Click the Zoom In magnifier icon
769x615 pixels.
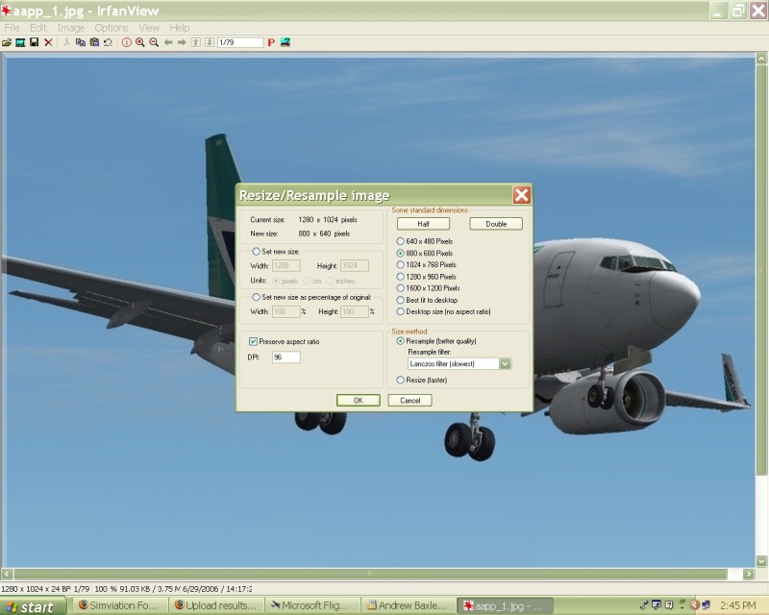pos(140,43)
